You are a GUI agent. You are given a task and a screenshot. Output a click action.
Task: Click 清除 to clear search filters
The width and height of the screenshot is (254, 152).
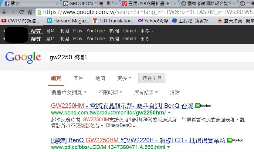(x=175, y=92)
